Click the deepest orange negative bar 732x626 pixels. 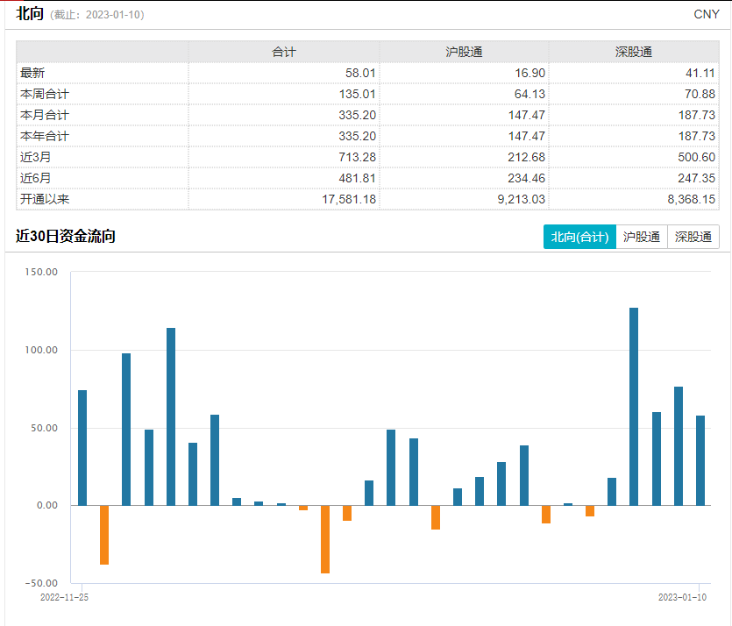325,538
